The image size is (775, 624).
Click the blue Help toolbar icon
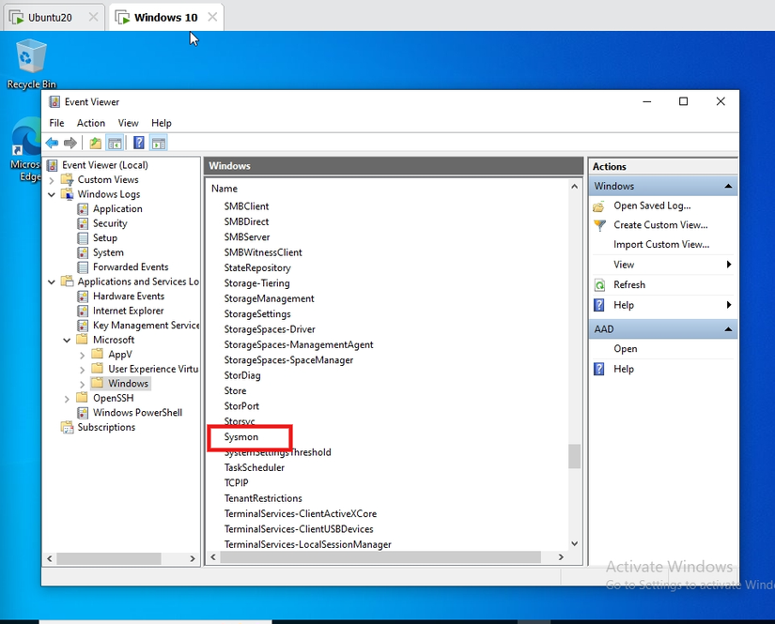139,144
